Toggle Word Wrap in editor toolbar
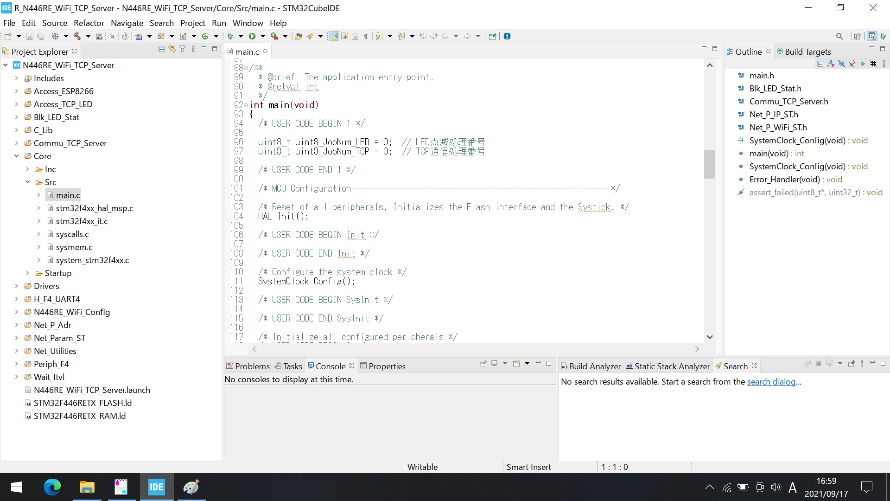The width and height of the screenshot is (890, 501). click(x=344, y=36)
